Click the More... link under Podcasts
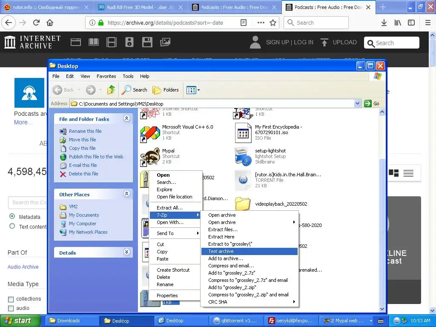The width and height of the screenshot is (436, 327). coord(23,122)
